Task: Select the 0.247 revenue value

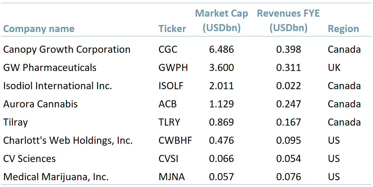Action: 288,104
